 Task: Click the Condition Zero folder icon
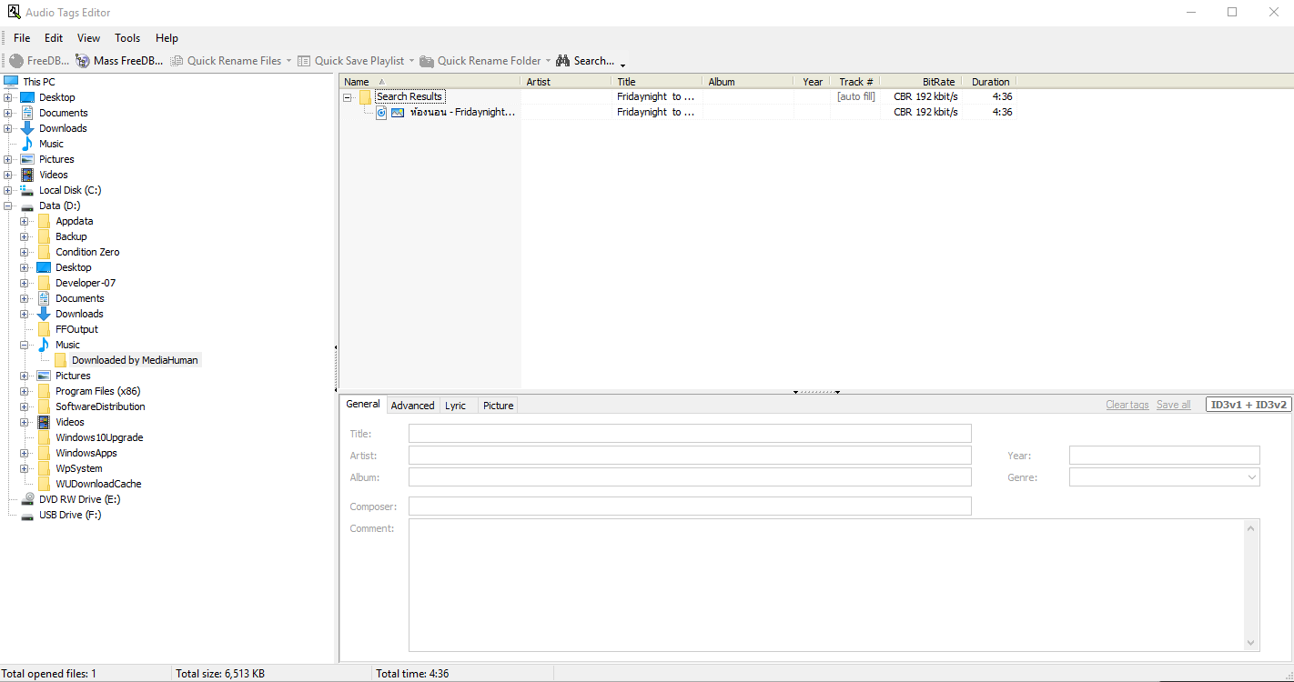pos(44,252)
